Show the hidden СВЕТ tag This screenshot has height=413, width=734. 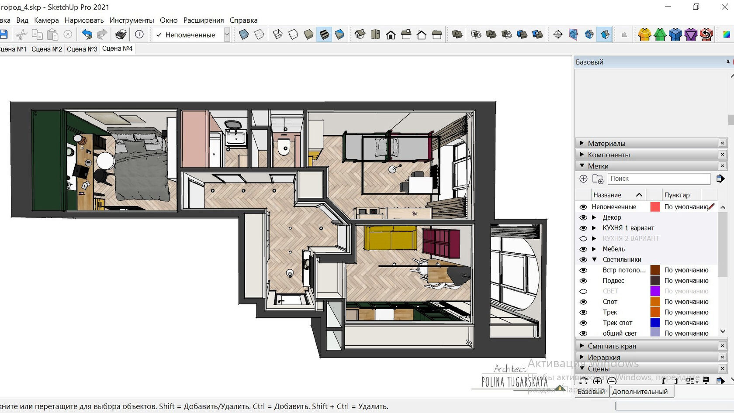[x=583, y=291]
